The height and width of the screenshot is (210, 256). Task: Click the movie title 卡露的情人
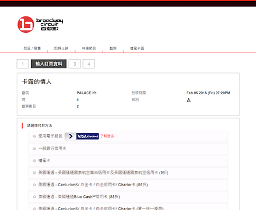pyautogui.click(x=37, y=82)
